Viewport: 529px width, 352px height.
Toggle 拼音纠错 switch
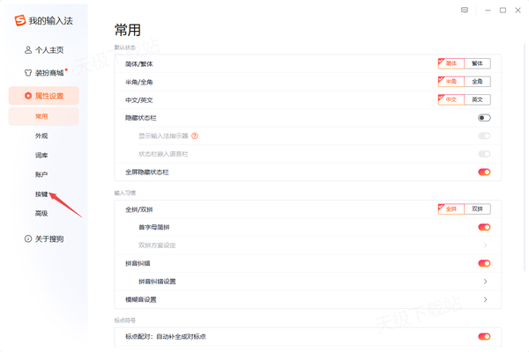[484, 263]
